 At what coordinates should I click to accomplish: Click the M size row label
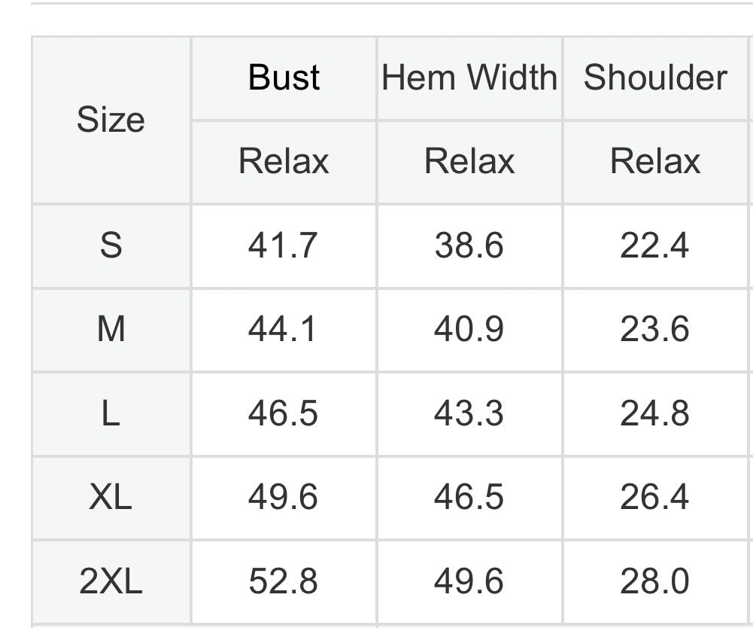click(111, 329)
